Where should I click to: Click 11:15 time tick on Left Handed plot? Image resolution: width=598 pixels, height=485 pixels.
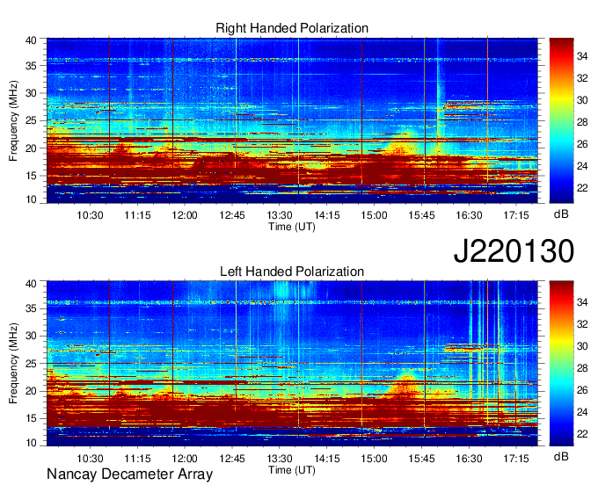point(137,459)
